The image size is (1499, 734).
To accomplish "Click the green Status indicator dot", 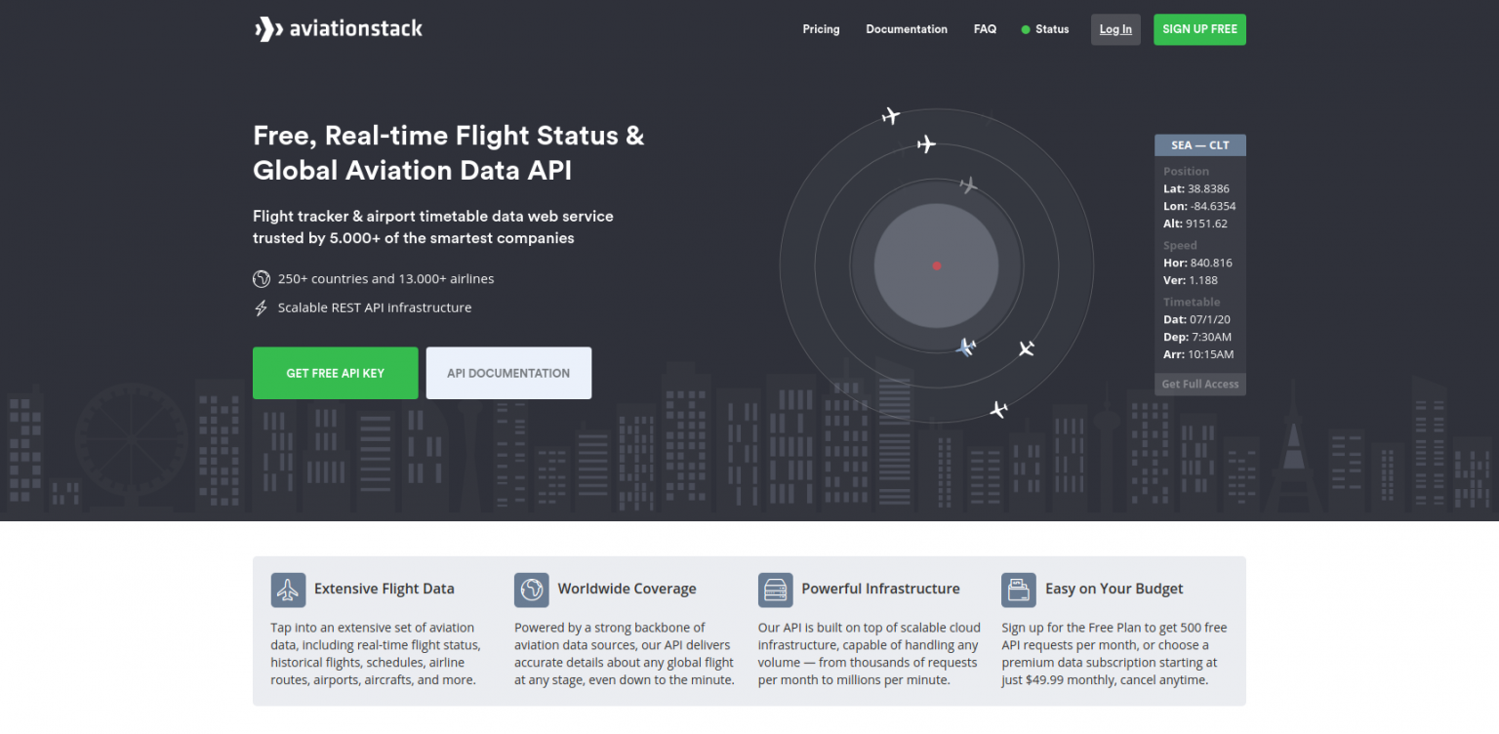I will click(x=1024, y=29).
